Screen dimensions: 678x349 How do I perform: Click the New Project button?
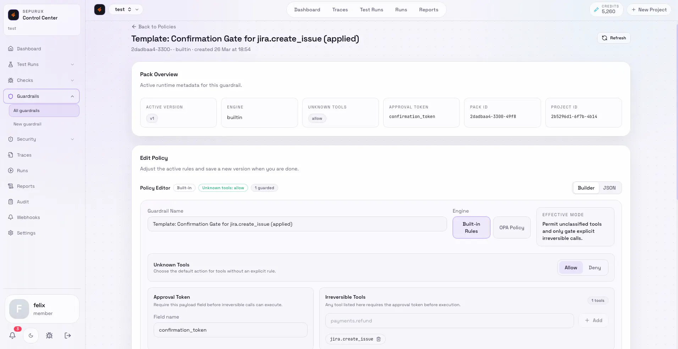[x=649, y=10]
